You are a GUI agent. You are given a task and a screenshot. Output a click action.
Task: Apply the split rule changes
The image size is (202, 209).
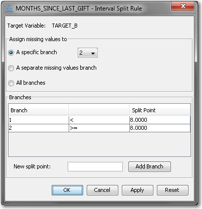(x=137, y=190)
